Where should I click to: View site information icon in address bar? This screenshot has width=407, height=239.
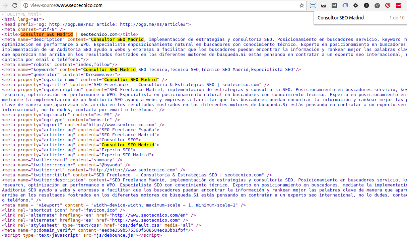tap(26, 5)
